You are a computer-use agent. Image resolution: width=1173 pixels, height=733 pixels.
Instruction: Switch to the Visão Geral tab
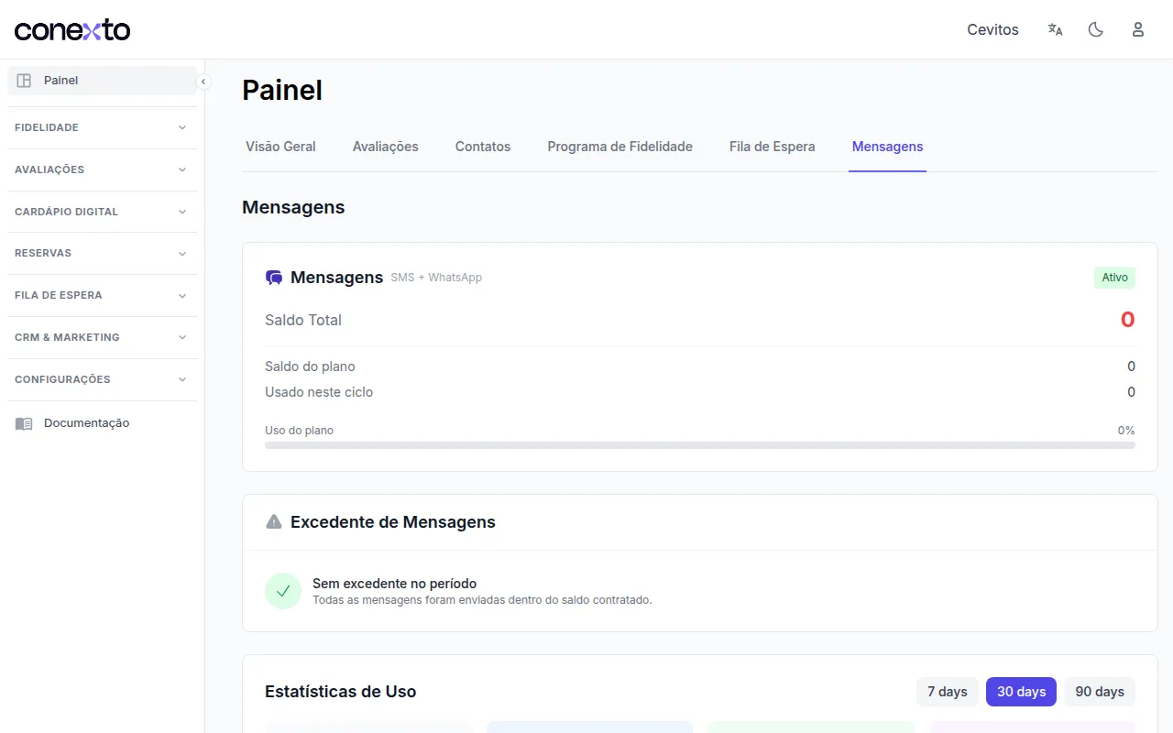(x=280, y=147)
